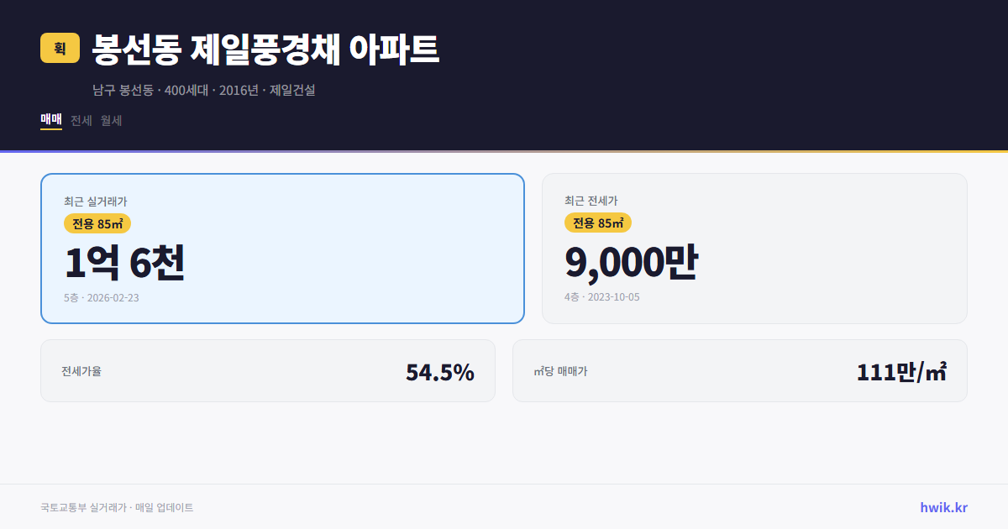1008x529 pixels.
Task: Expand the 54.5% 전세가율 details
Action: 440,370
